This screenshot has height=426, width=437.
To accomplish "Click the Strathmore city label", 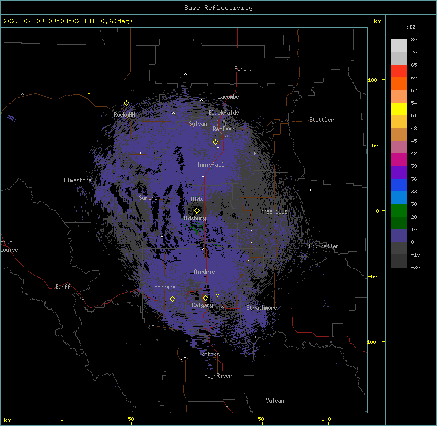I will point(262,308).
